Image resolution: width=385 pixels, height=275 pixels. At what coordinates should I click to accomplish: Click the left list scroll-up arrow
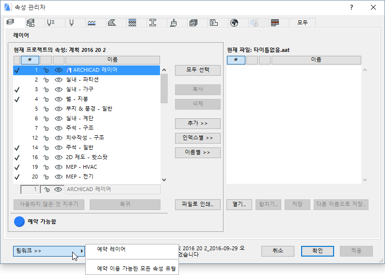[x=164, y=70]
